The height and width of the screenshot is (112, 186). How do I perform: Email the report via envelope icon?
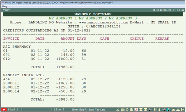[173, 110]
